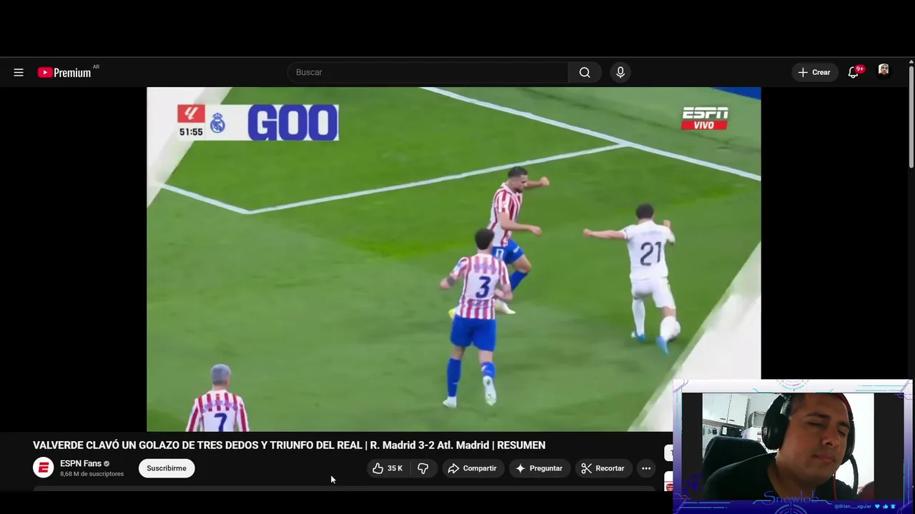The image size is (915, 514).
Task: Click the video player to pause
Action: (453, 259)
